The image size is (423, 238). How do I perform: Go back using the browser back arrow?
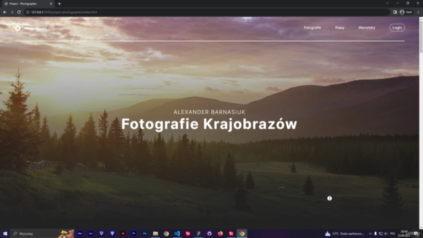point(5,12)
